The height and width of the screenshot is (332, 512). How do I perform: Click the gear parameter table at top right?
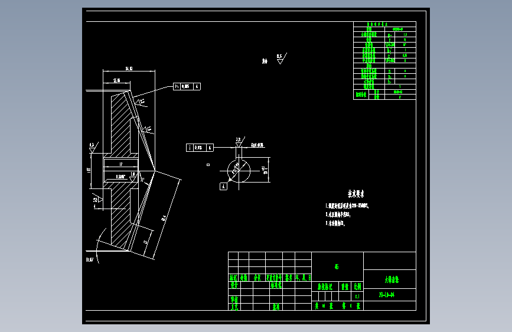pos(384,60)
